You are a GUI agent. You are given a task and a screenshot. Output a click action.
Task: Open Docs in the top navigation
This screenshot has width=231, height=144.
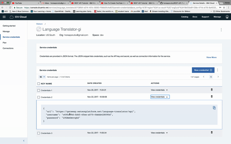point(195,17)
